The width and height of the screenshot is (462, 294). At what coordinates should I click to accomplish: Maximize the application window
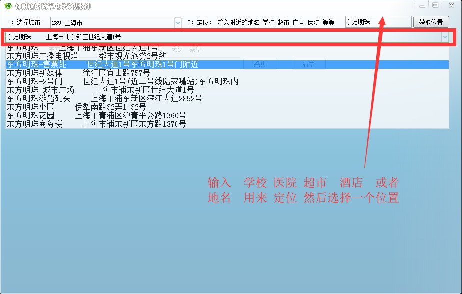click(435, 5)
